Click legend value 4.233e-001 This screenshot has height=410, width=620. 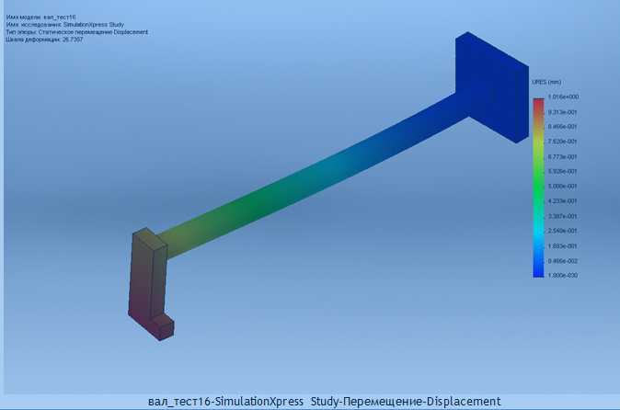pos(562,201)
